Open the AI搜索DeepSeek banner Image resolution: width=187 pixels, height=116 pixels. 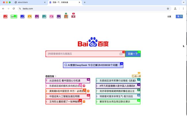coord(93,65)
